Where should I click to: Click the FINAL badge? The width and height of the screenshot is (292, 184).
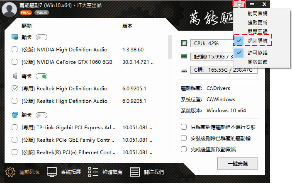26,13
